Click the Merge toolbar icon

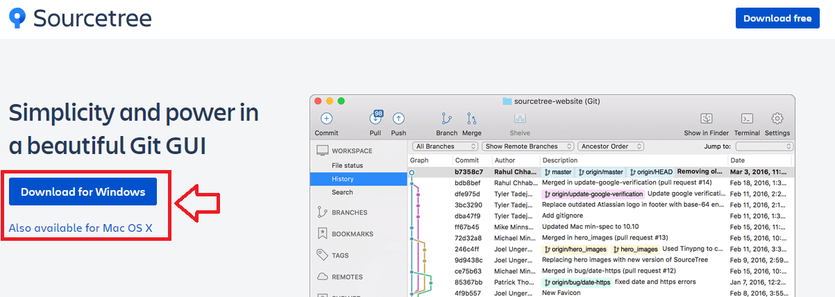pyautogui.click(x=471, y=119)
